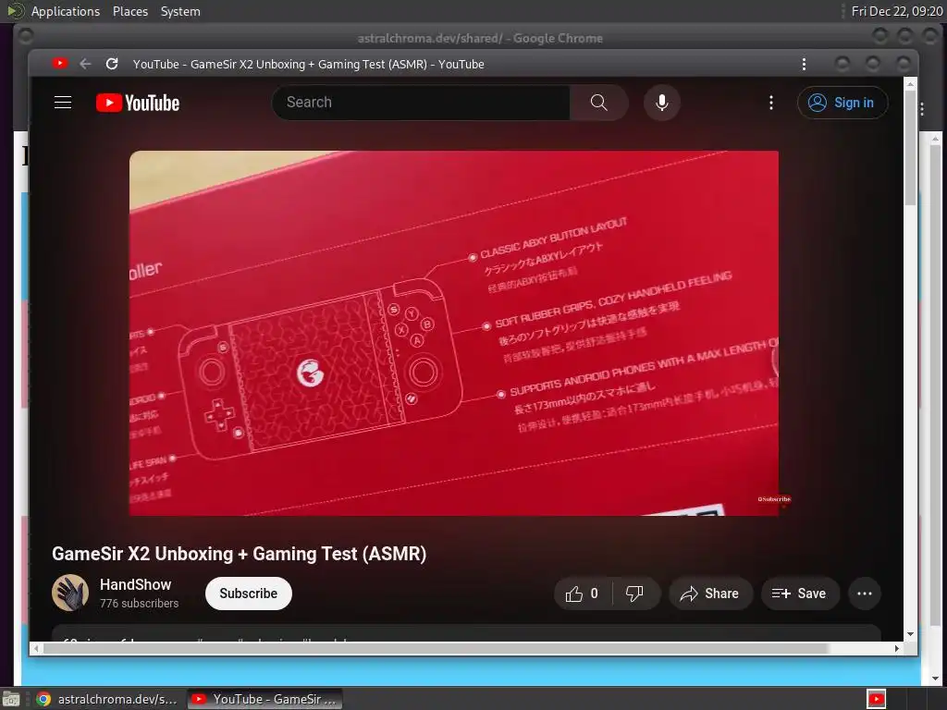Click the show desktop taskbar icon
The width and height of the screenshot is (947, 710).
coord(11,699)
